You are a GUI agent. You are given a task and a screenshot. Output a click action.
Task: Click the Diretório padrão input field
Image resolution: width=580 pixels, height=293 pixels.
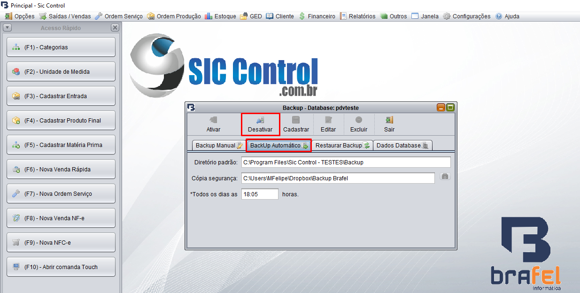click(346, 162)
